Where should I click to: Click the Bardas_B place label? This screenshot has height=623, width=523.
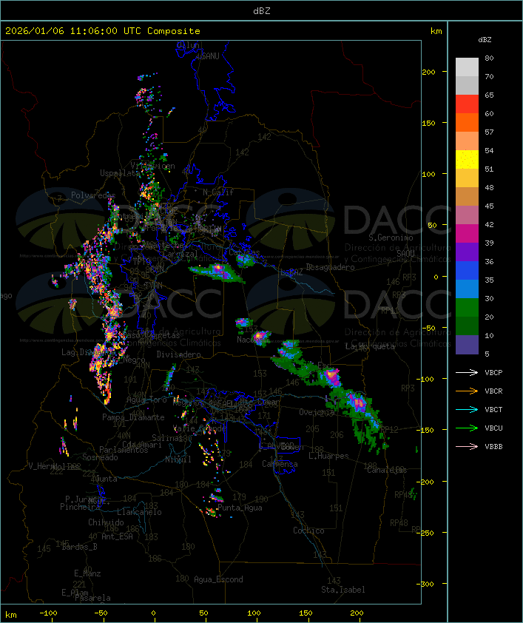pos(79,547)
